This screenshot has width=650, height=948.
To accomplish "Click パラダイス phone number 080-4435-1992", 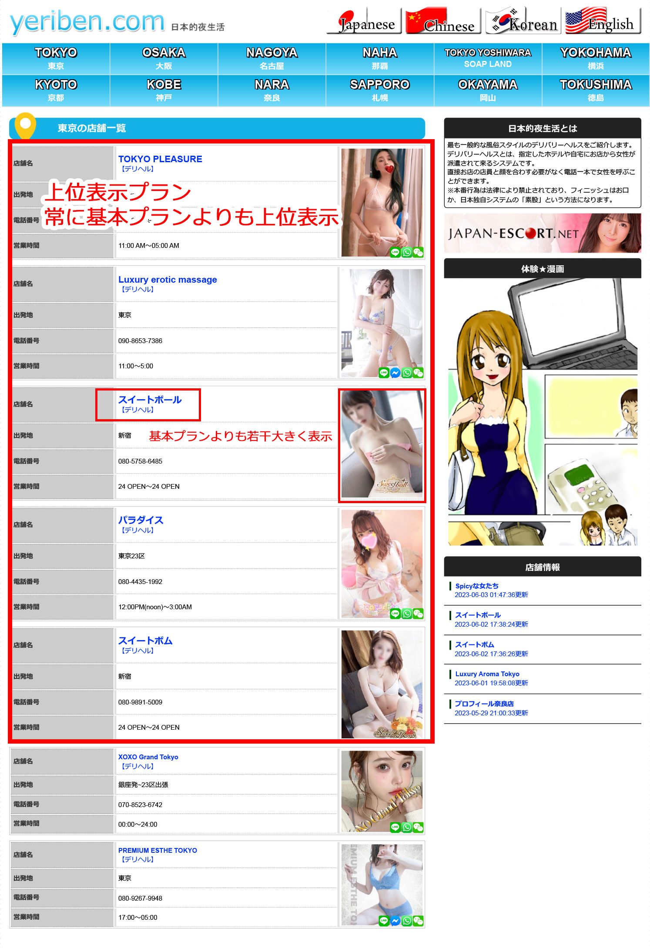I will click(140, 582).
